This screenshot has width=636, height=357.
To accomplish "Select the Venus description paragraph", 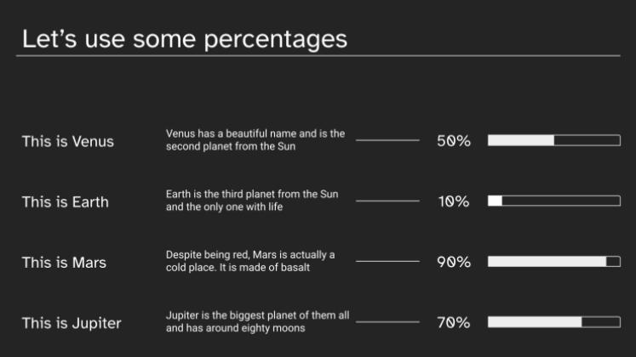I will (255, 139).
